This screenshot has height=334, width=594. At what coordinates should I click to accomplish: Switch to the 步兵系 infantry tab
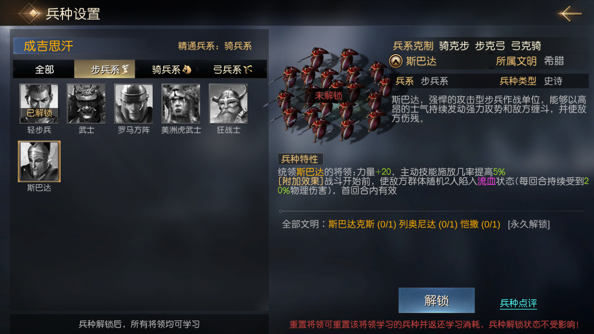point(105,69)
